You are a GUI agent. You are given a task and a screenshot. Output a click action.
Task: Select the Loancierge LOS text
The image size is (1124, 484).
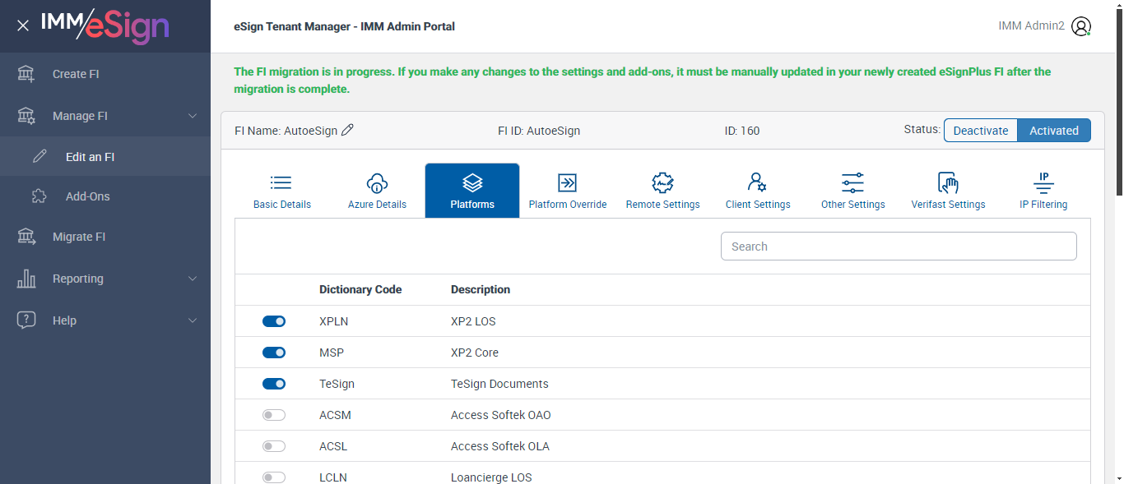click(491, 477)
